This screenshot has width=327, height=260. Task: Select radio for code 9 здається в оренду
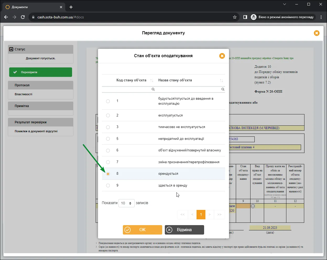108,185
